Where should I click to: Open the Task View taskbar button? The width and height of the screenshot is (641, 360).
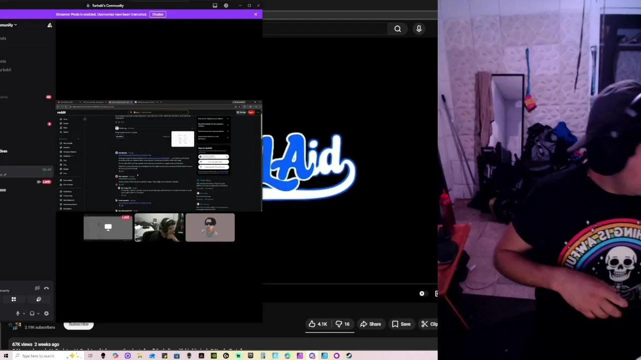[91, 356]
